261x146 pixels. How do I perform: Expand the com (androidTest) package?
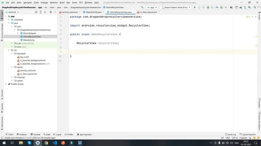point(12,43)
